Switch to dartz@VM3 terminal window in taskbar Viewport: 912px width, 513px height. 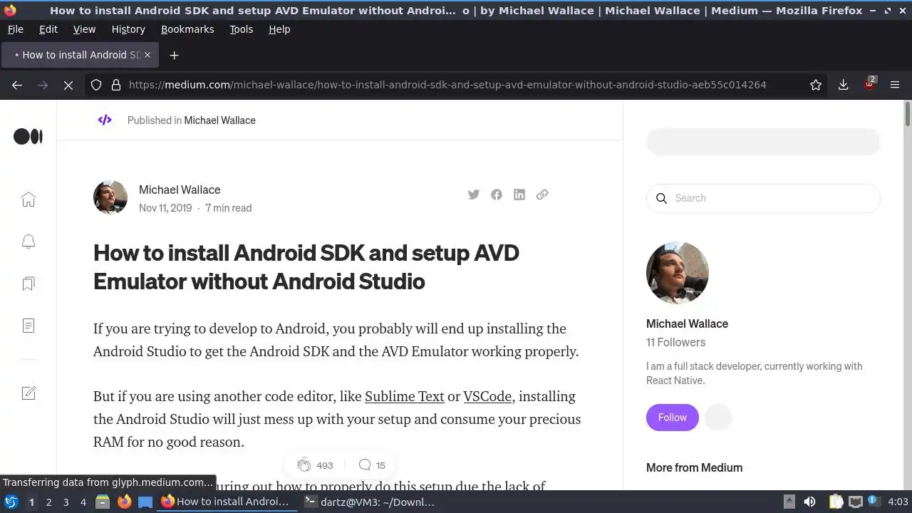369,502
